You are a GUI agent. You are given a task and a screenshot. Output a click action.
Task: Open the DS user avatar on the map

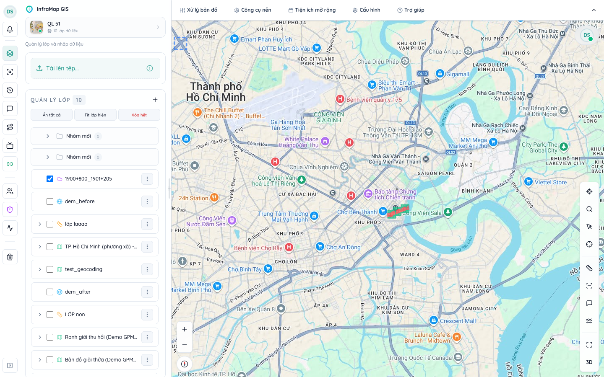point(587,35)
